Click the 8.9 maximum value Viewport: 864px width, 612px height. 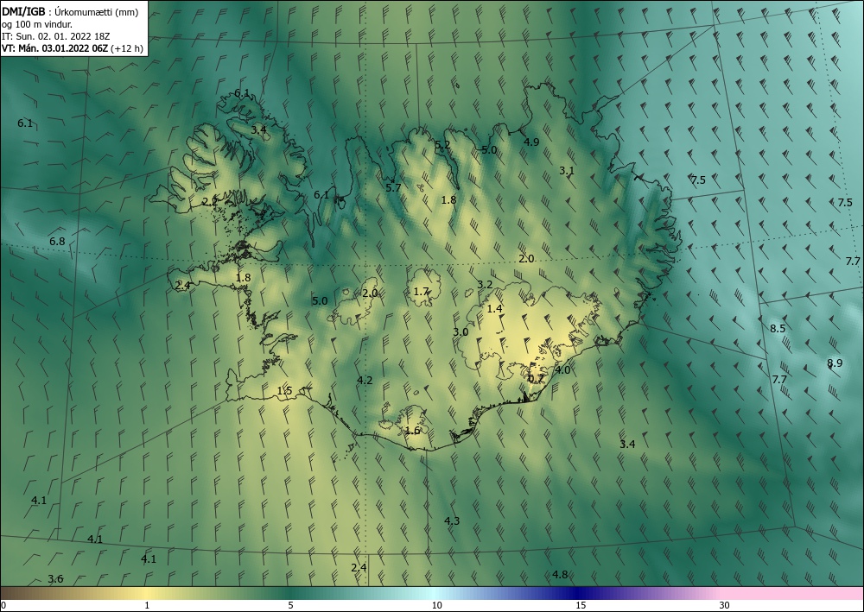tap(835, 363)
